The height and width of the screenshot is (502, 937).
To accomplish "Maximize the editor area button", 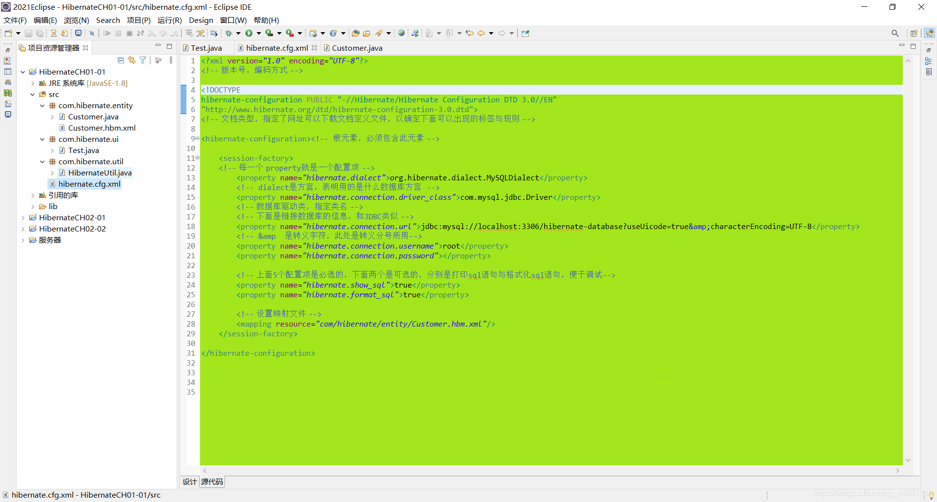I will 913,46.
